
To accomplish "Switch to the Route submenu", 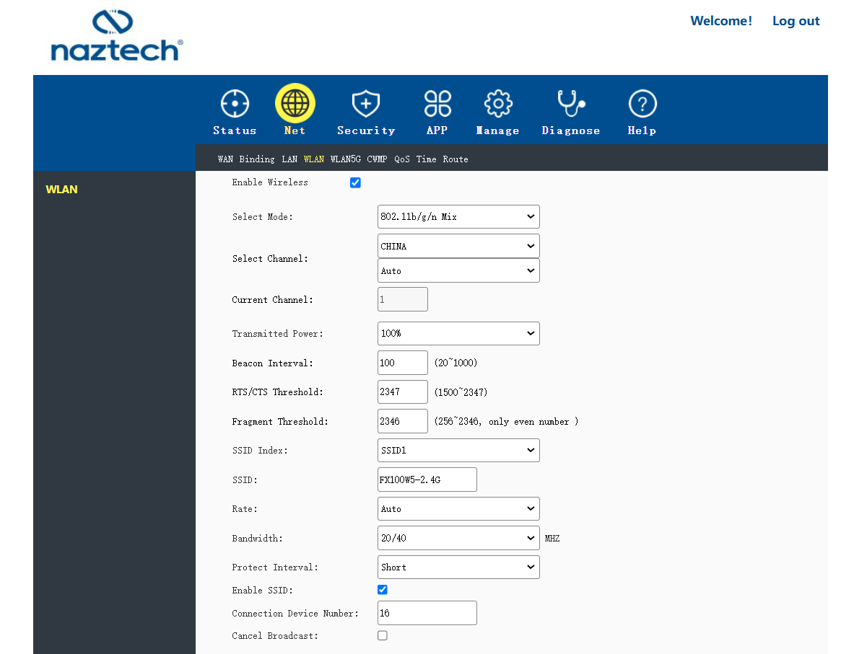I will [x=456, y=159].
